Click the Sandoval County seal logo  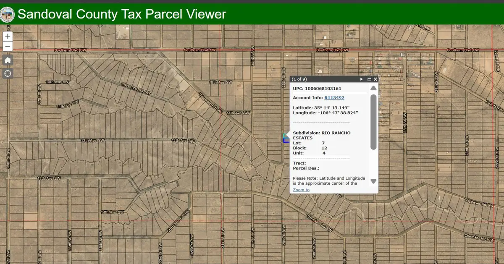coord(8,14)
